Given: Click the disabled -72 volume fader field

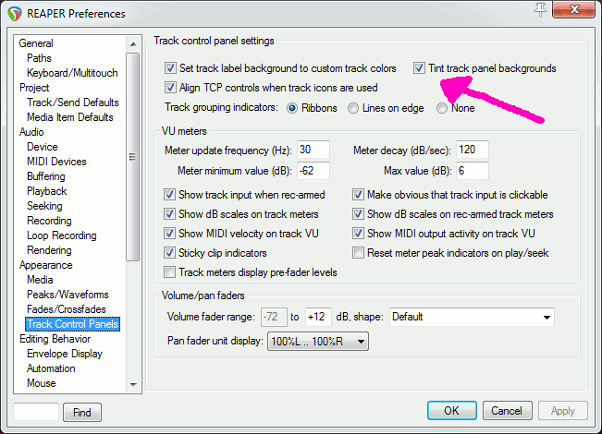Looking at the screenshot, I should [274, 317].
